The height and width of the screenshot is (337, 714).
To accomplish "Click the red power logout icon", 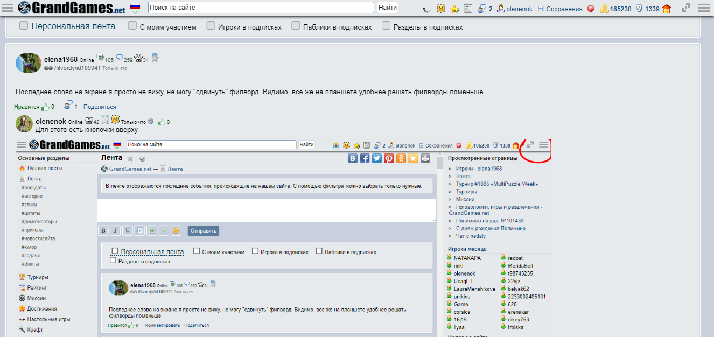I will click(x=591, y=9).
